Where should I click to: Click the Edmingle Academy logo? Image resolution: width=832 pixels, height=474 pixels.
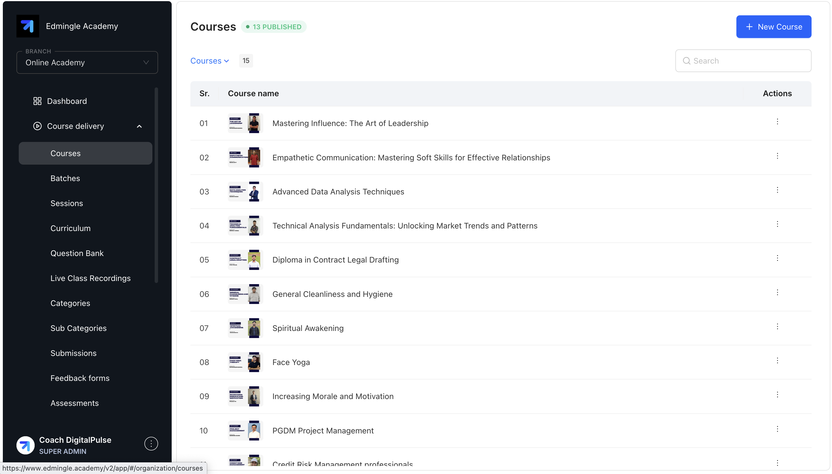coord(27,26)
